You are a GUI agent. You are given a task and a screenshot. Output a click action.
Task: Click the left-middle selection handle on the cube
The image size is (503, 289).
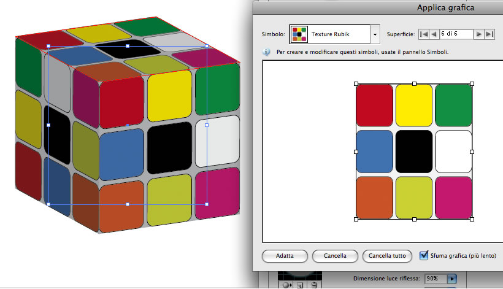tap(48, 125)
